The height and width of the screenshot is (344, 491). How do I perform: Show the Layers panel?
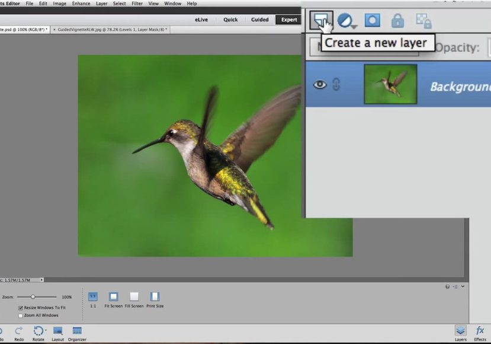(461, 334)
